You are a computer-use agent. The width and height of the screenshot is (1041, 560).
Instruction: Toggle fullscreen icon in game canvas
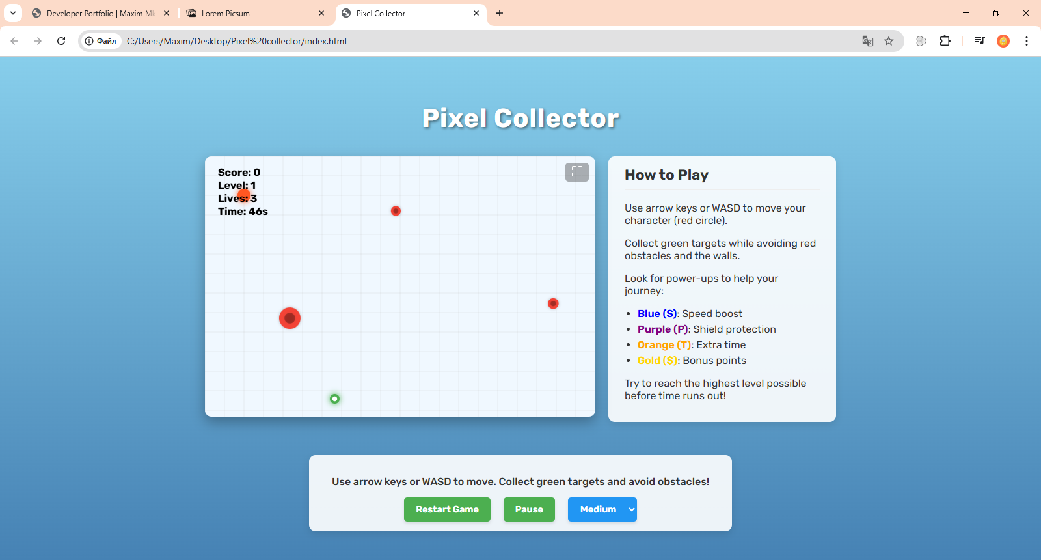click(x=577, y=172)
